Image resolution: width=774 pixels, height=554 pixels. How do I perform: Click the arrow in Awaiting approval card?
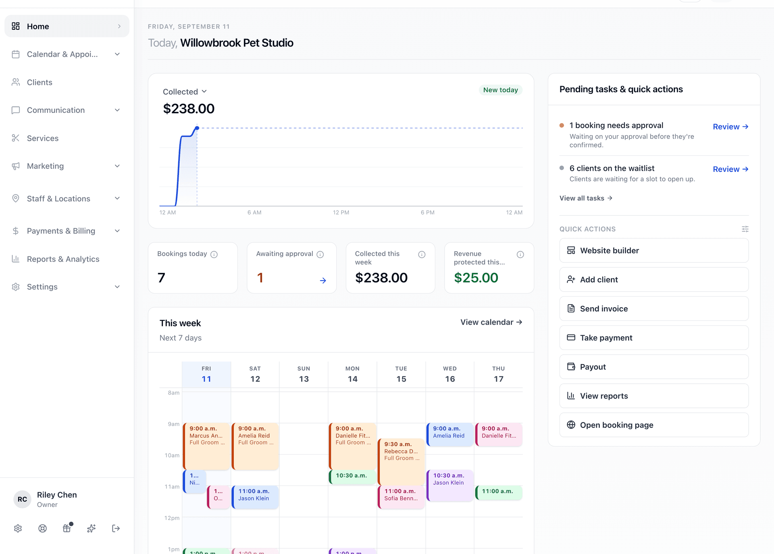click(x=323, y=281)
